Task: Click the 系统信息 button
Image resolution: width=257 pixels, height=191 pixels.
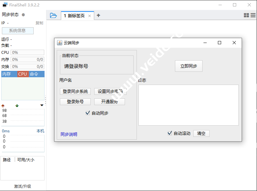Action: pyautogui.click(x=18, y=30)
